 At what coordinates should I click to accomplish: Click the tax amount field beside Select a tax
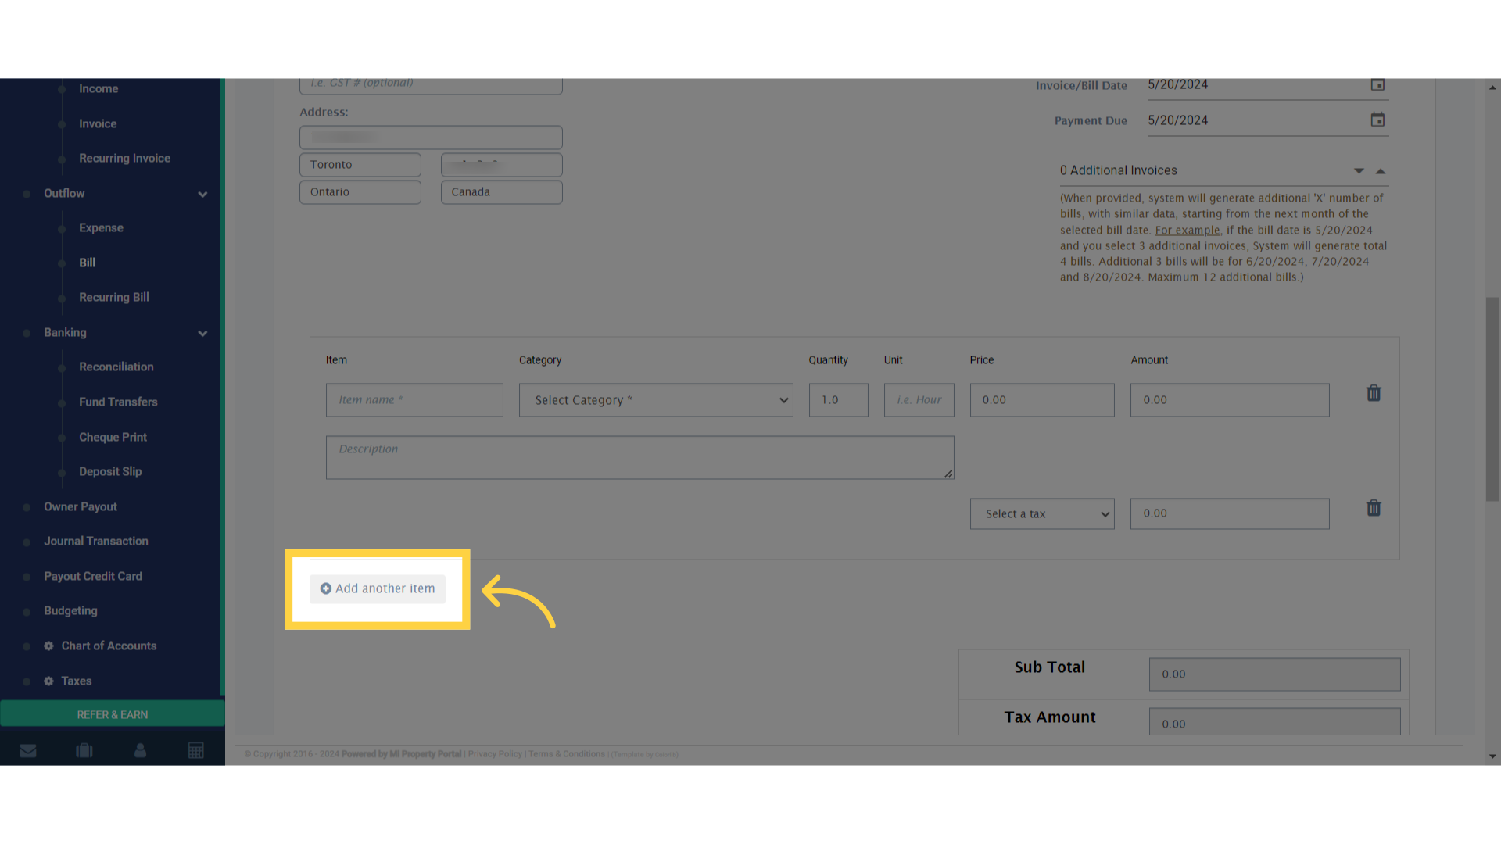[1230, 514]
